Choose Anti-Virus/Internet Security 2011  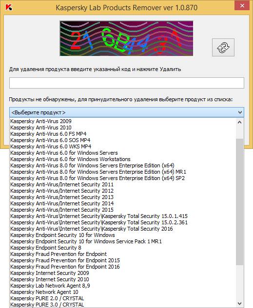pyautogui.click(x=123, y=184)
